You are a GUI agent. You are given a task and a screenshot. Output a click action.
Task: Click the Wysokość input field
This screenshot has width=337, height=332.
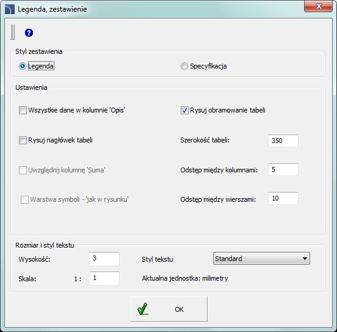pos(104,259)
